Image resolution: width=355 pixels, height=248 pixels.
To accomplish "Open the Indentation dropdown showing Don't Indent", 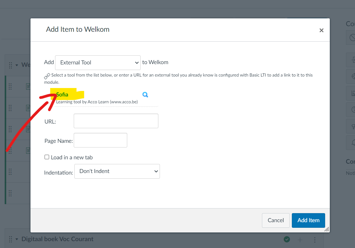I will [117, 171].
